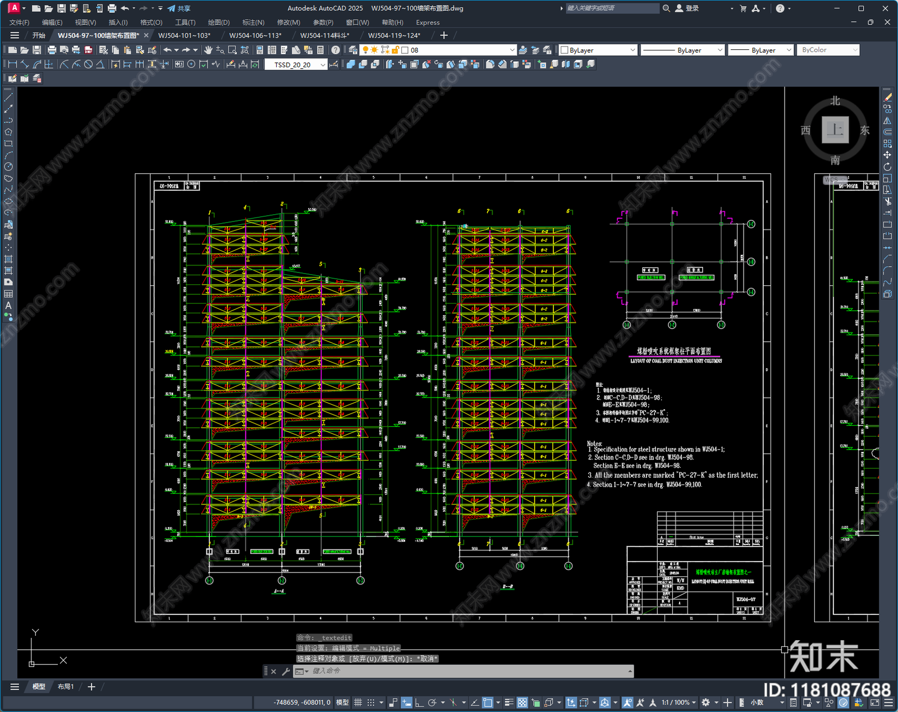Switch to the WJ504-101~103* drawing tab
The width and height of the screenshot is (898, 712).
(x=184, y=35)
